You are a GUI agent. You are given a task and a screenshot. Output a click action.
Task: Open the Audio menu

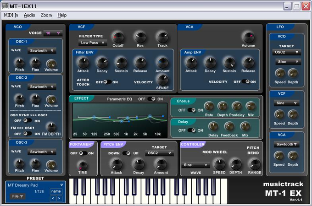29,15
